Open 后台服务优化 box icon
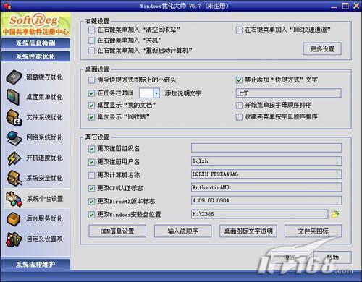The width and height of the screenshot is (362, 282). [14, 219]
